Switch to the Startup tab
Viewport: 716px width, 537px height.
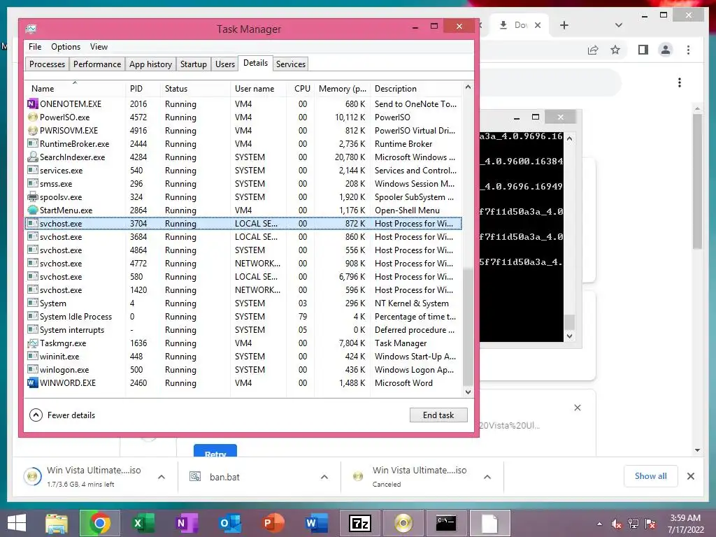[193, 64]
